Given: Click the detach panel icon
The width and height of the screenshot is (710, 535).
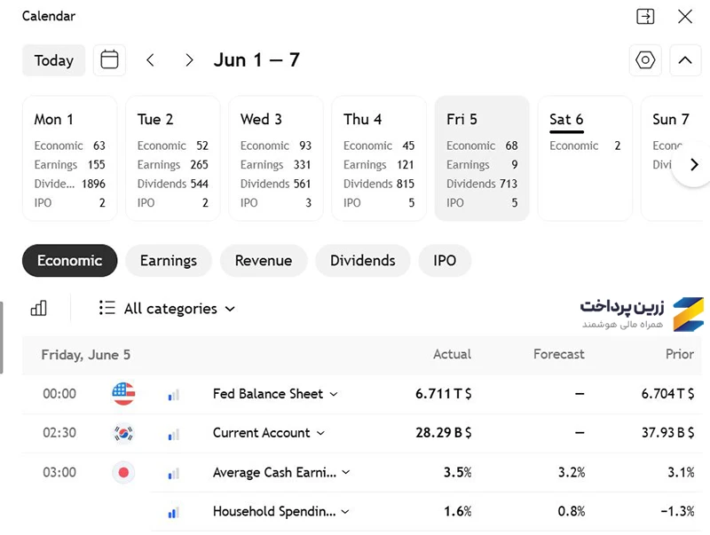Looking at the screenshot, I should [645, 16].
